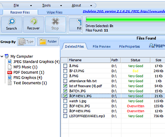Select the My Computer root node
Image resolution: width=165 pixels, height=137 pixels.
tap(22, 56)
